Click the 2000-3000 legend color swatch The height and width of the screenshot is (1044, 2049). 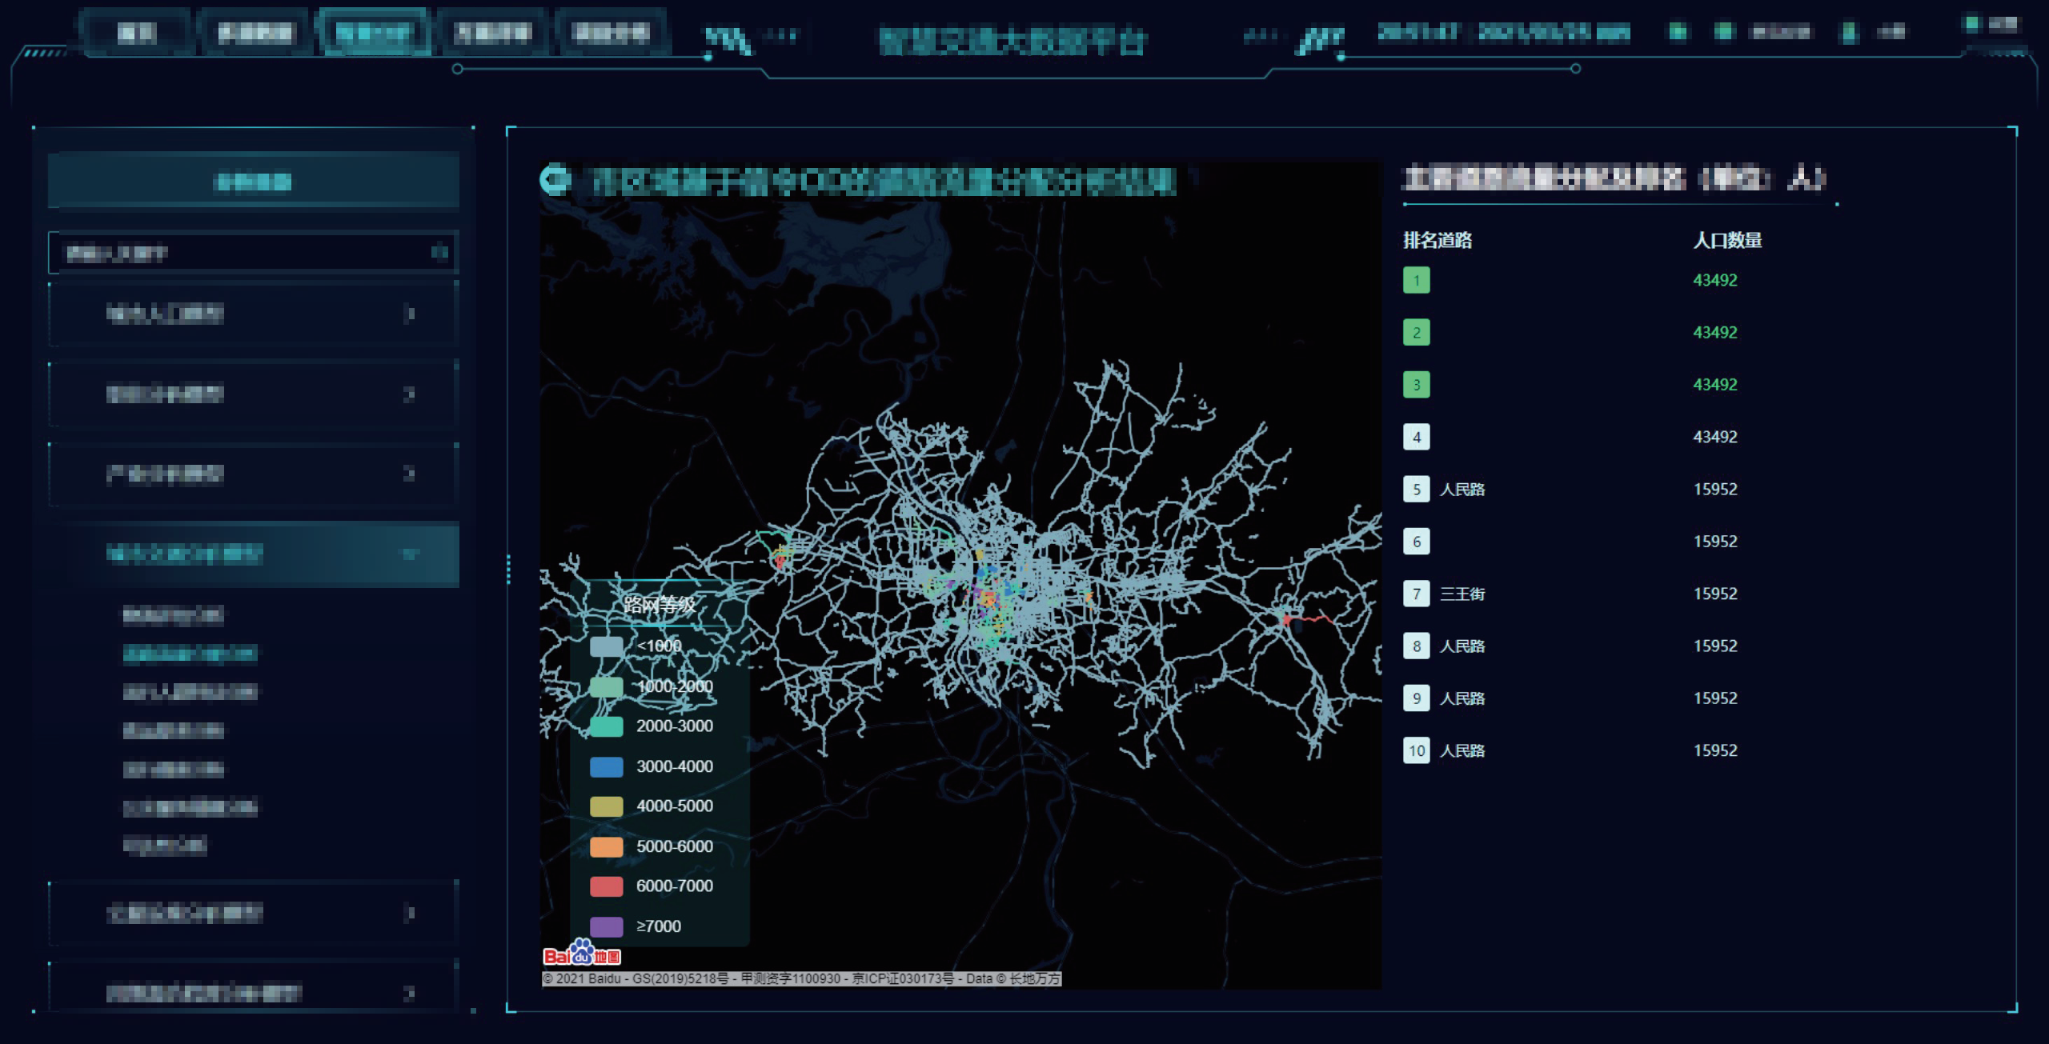tap(606, 726)
